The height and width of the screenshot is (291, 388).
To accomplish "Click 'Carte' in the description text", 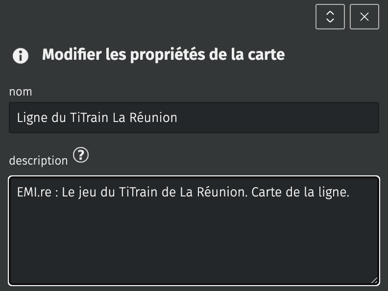I will pos(267,193).
